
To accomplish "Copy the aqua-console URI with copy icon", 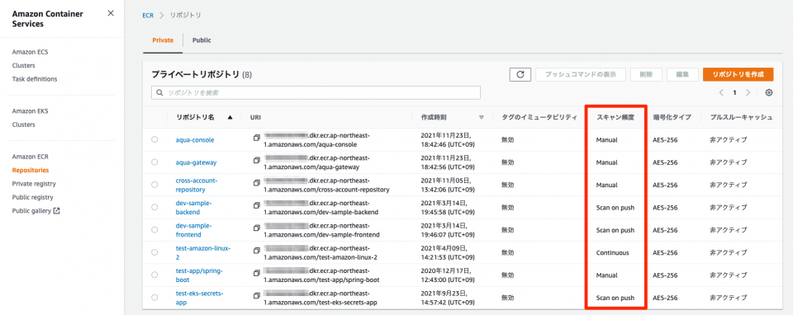I will [257, 138].
